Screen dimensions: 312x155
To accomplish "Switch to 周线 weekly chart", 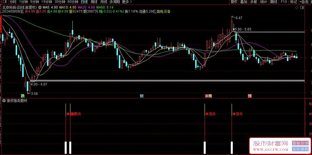I will click(94, 2).
